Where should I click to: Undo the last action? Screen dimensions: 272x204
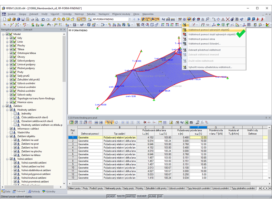(43, 19)
